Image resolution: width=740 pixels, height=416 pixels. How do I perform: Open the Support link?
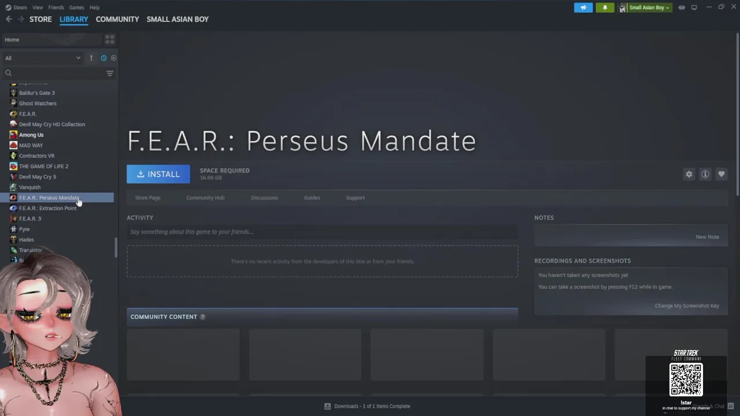click(355, 198)
